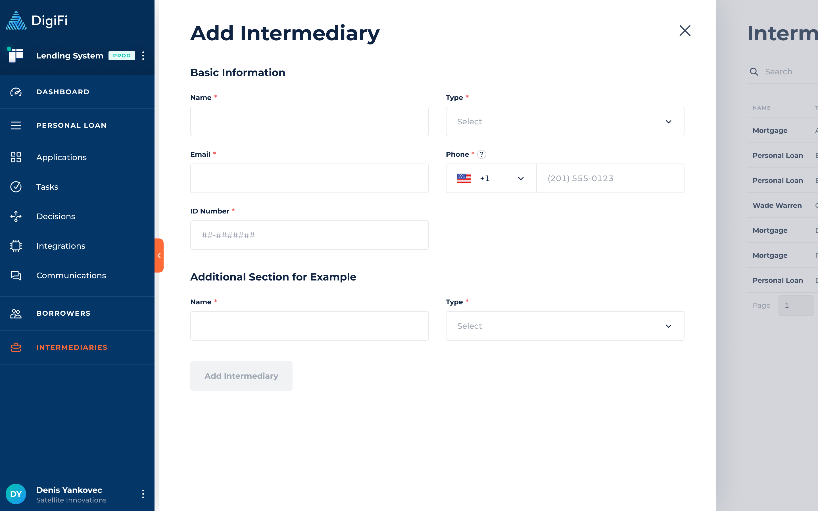Open Denis Yankovec user options menu
Viewport: 818px width, 511px height.
click(143, 494)
